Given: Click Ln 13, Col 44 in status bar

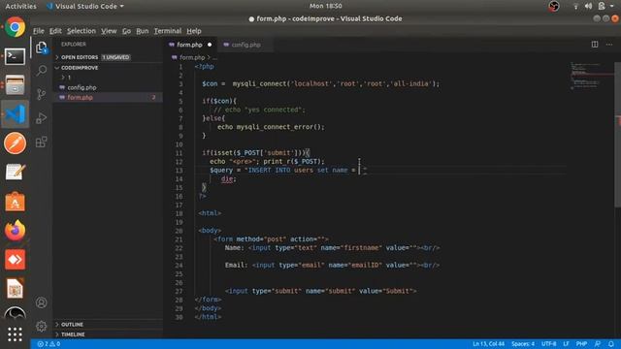Looking at the screenshot, I should pyautogui.click(x=488, y=344).
